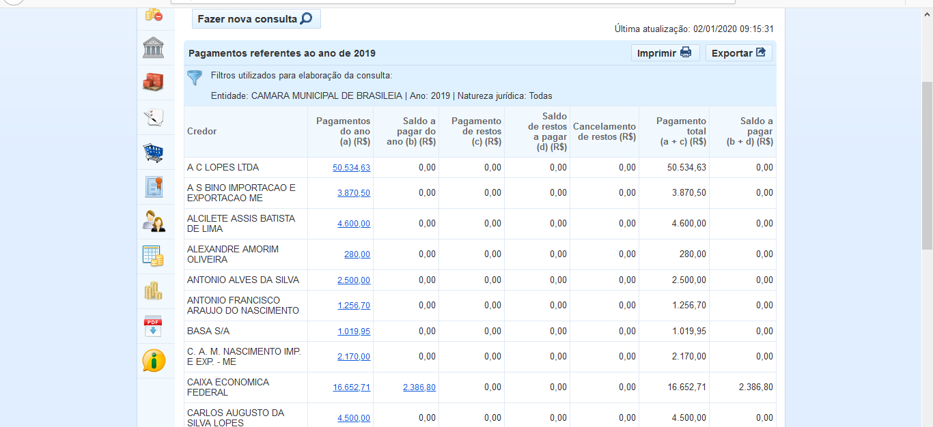
Task: Open the 50.534,63 payment link for A C LOPES
Action: [x=351, y=168]
